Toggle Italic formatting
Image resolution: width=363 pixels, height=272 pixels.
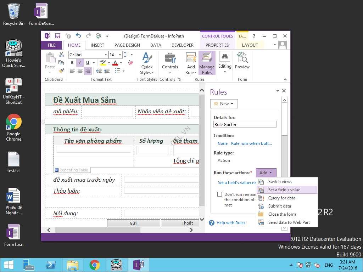(80, 63)
